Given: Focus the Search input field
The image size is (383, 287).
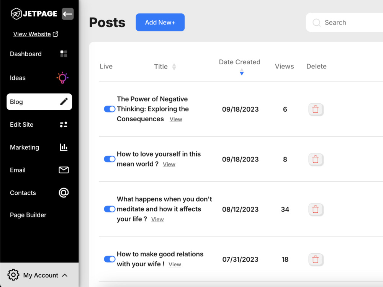Looking at the screenshot, I should point(344,23).
